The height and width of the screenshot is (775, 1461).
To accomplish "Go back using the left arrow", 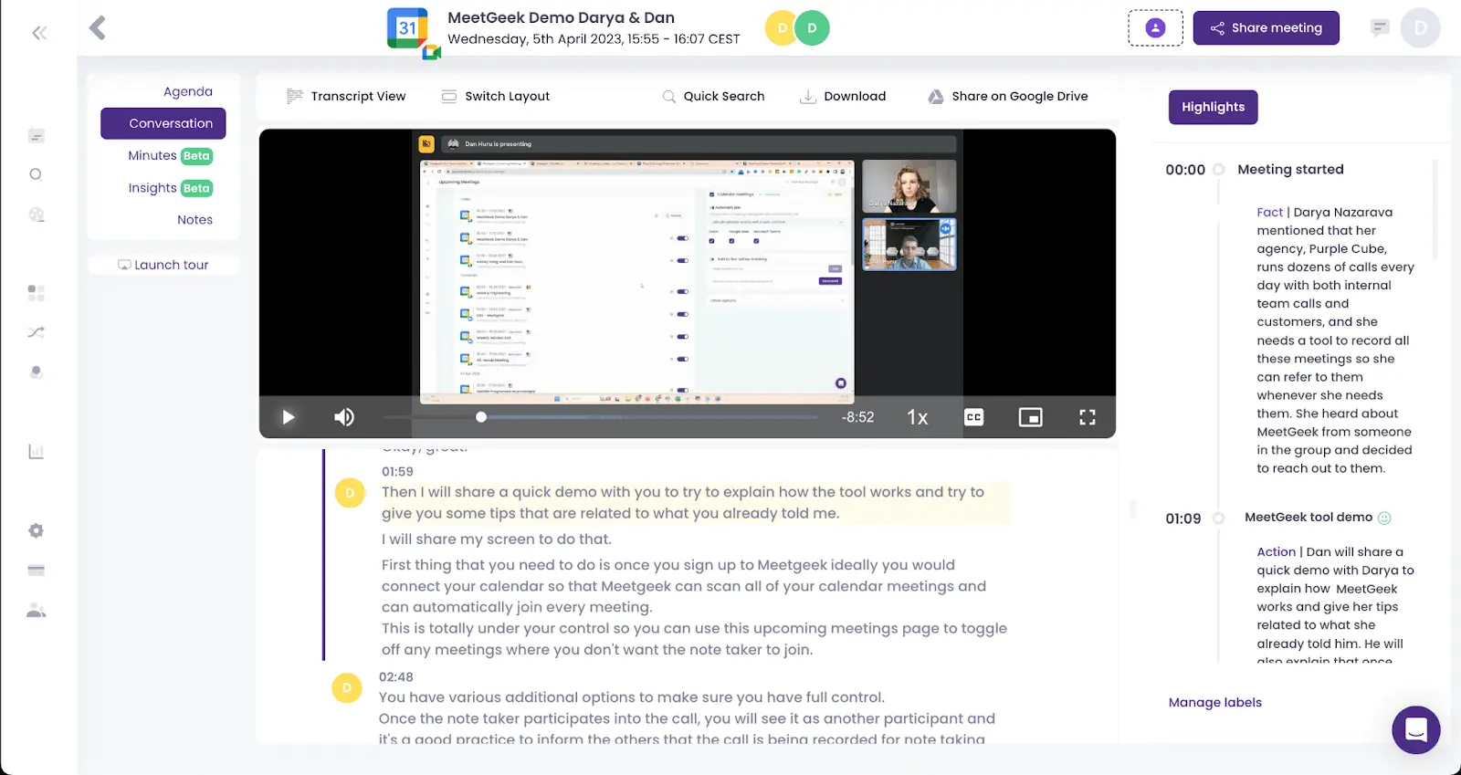I will [x=98, y=28].
